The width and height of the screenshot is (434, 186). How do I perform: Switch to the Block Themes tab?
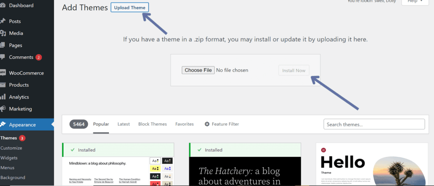click(x=153, y=124)
